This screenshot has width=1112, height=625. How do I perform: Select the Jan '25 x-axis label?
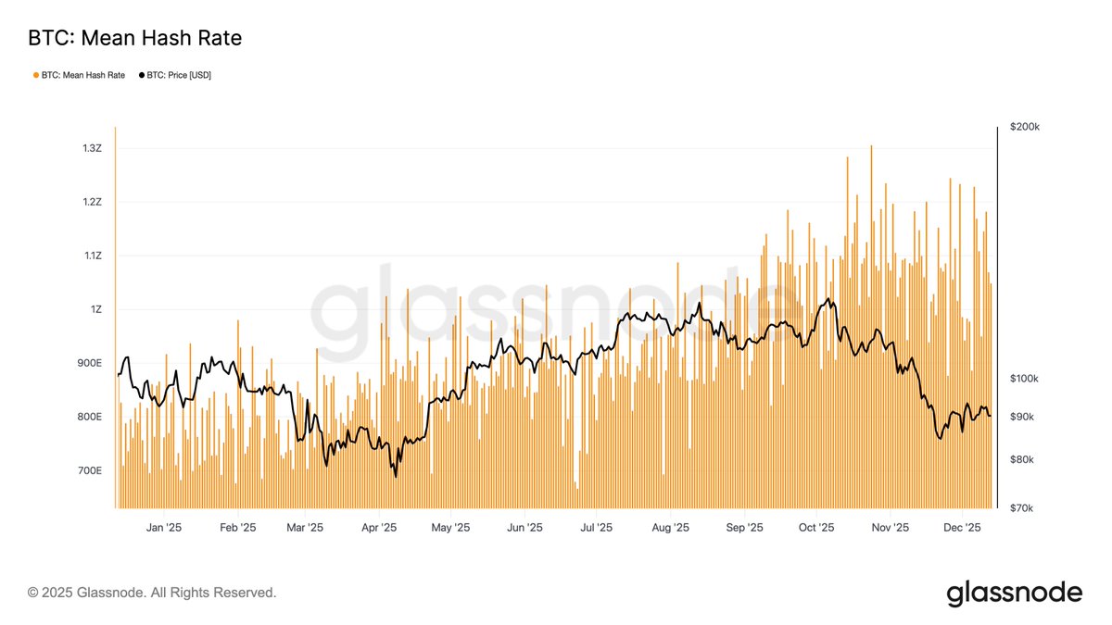point(163,528)
